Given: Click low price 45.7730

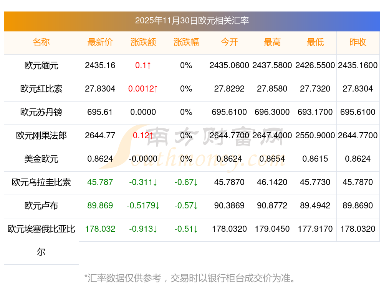Looking at the screenshot, I should pyautogui.click(x=315, y=182).
